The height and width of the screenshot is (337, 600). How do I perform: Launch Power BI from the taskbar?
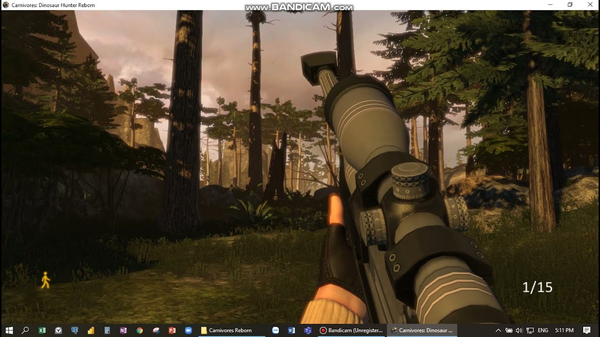[91, 330]
